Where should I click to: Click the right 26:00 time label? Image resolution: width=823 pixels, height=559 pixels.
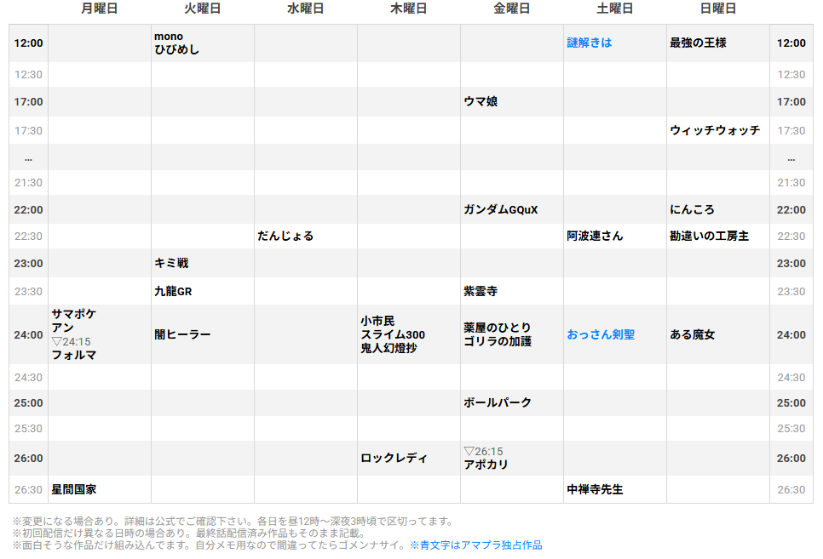click(791, 459)
